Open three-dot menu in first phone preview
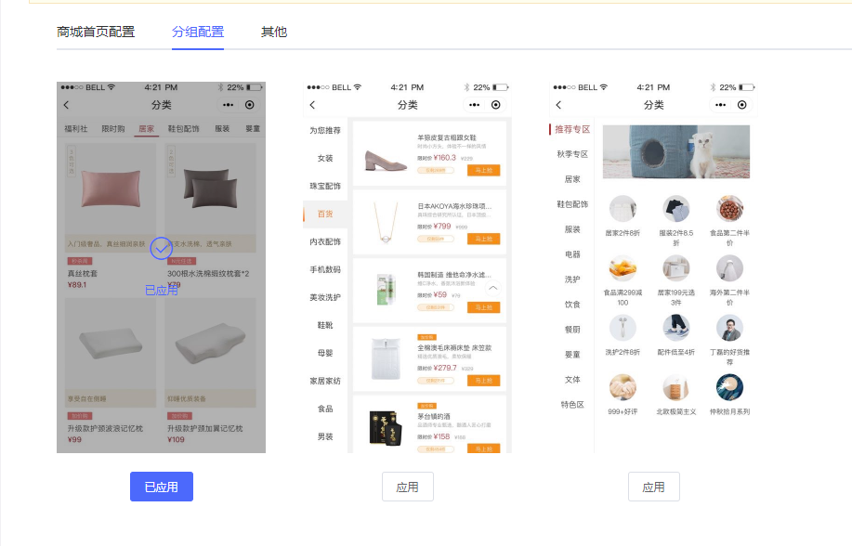Image resolution: width=852 pixels, height=546 pixels. pyautogui.click(x=229, y=105)
